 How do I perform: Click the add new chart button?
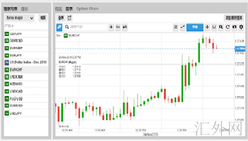point(234,18)
